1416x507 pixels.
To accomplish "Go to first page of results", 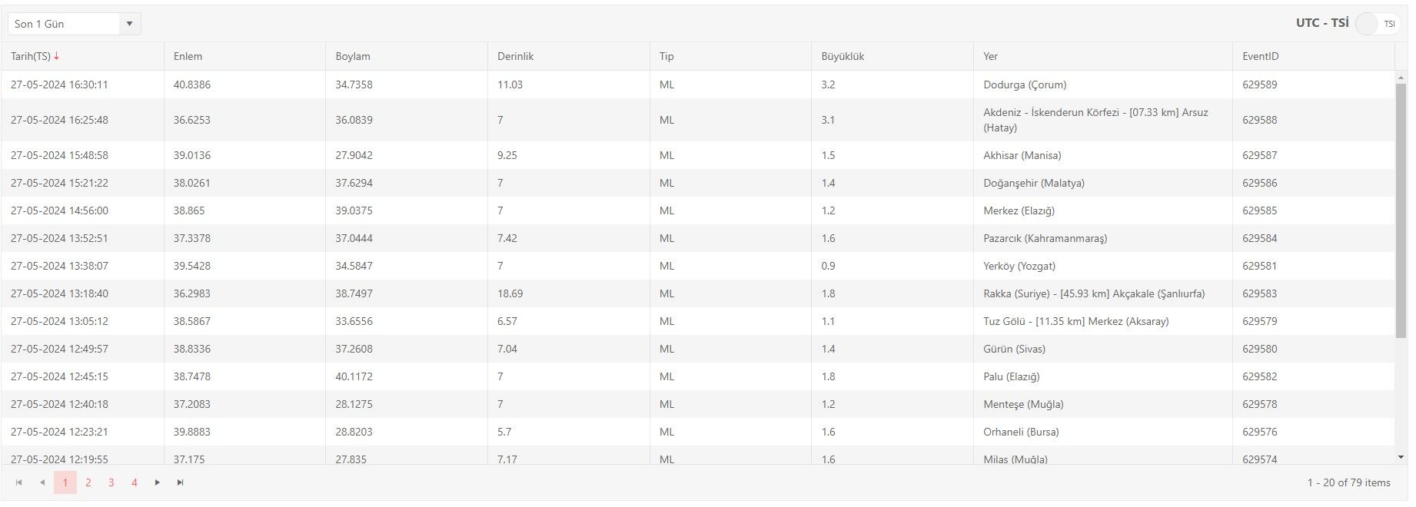I will 19,482.
